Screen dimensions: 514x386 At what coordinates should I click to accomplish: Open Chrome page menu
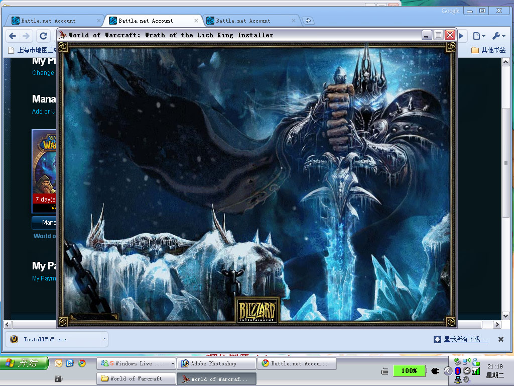(478, 36)
